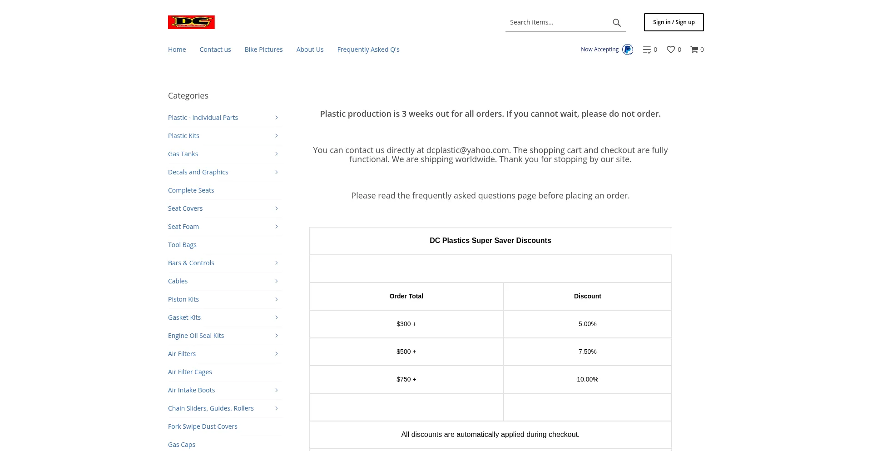Screen dimensions: 872x451
Task: Expand the Piston Kits chevron
Action: click(x=276, y=299)
